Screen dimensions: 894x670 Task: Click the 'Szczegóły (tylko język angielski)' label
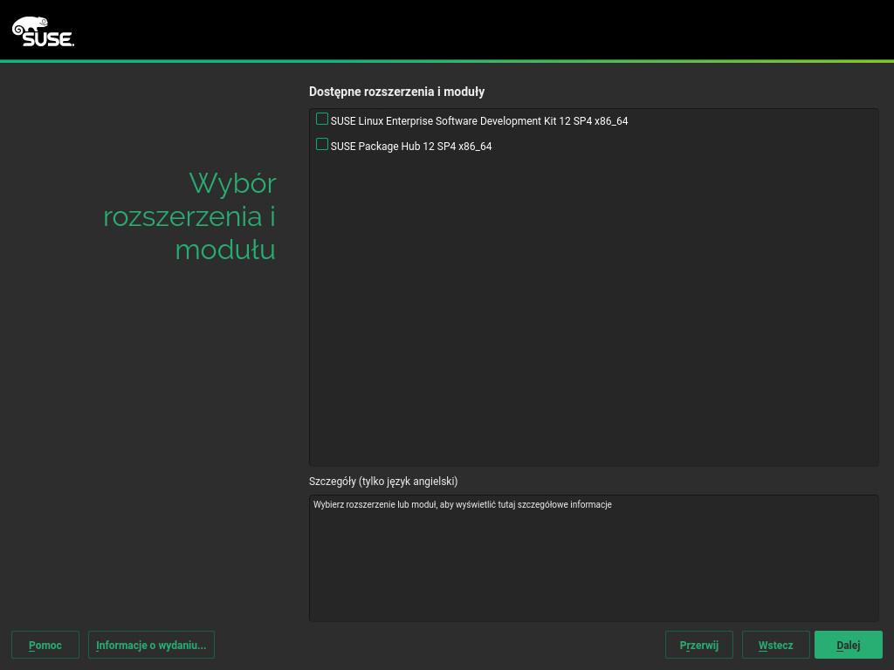(383, 482)
